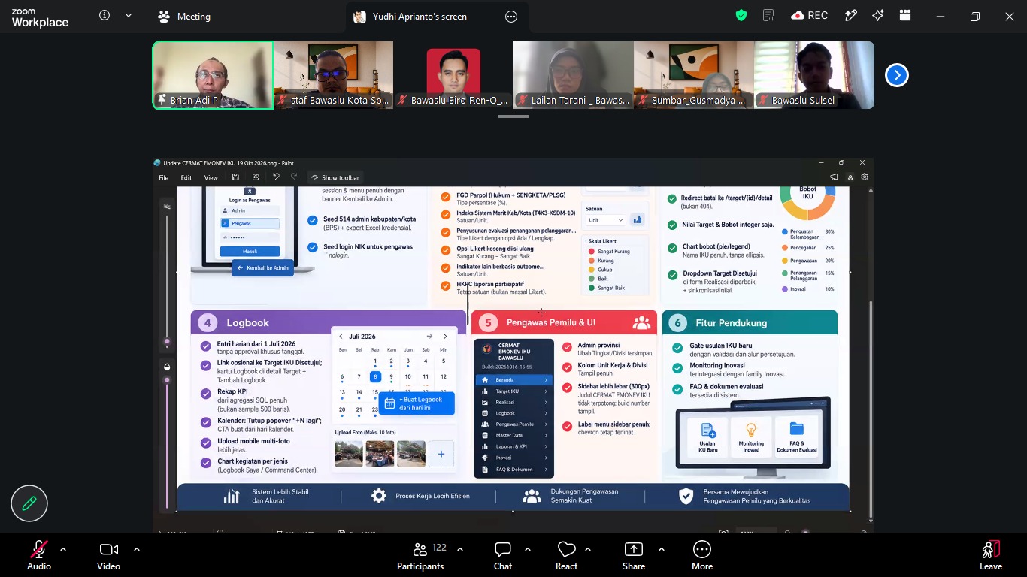The height and width of the screenshot is (577, 1027).
Task: Open the Meeting tab at top
Action: [184, 17]
